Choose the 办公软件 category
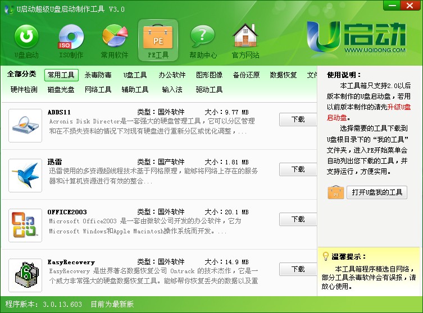The height and width of the screenshot is (313, 423). pyautogui.click(x=172, y=75)
